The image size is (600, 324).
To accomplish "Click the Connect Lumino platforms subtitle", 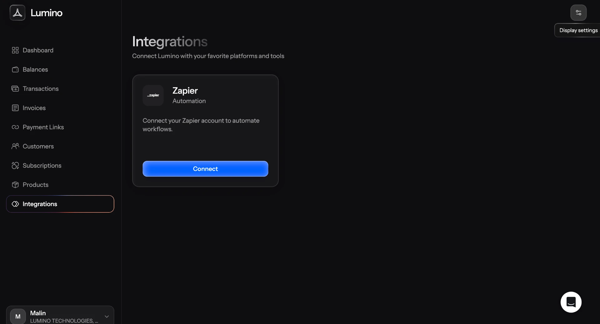I will point(208,56).
